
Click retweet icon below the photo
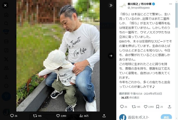(x=35, y=116)
